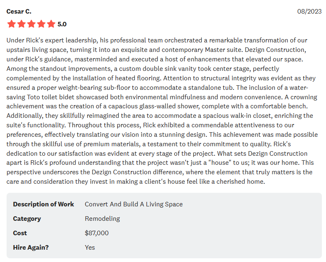This screenshot has height=262, width=326.
Task: Click the Hire Again? label
Action: pyautogui.click(x=31, y=248)
